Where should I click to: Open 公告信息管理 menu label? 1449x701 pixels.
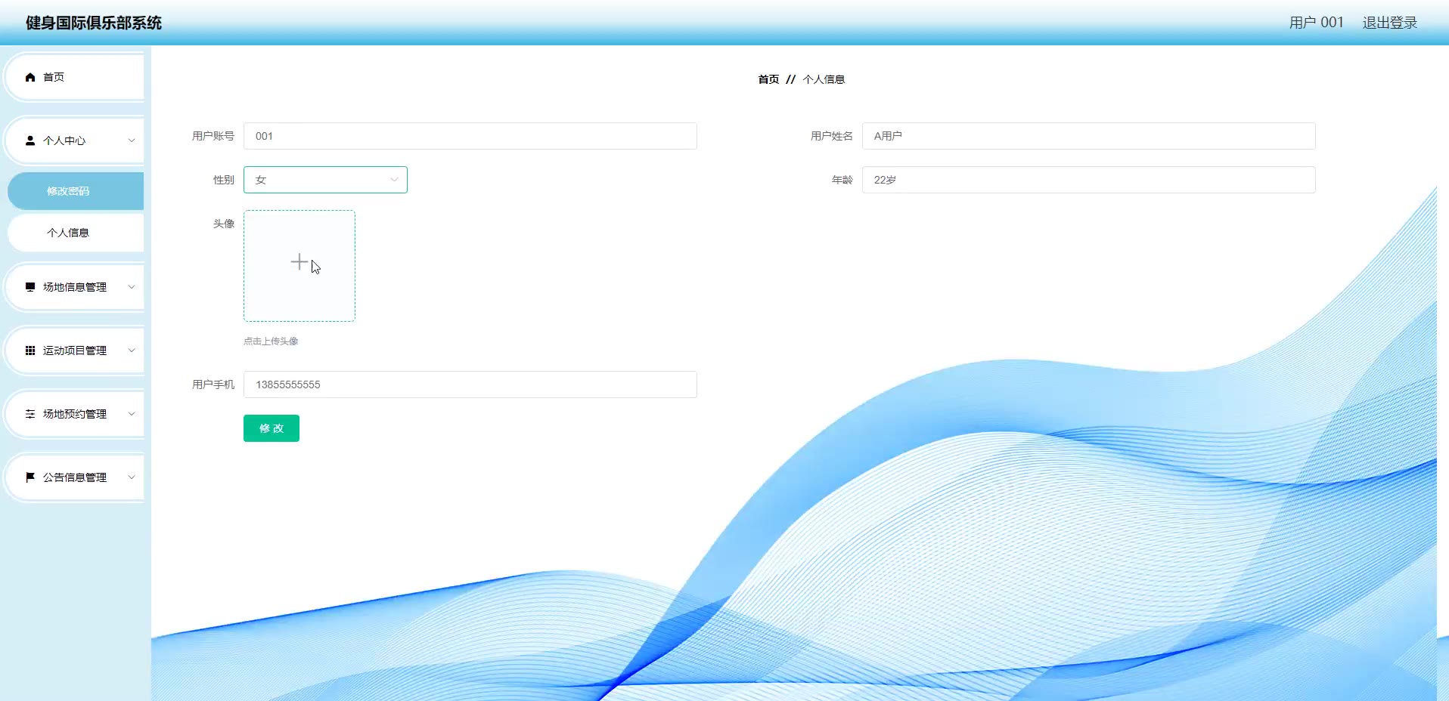tap(75, 477)
